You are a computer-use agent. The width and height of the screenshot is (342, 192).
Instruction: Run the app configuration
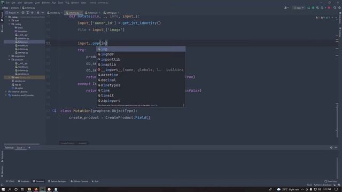308,7
